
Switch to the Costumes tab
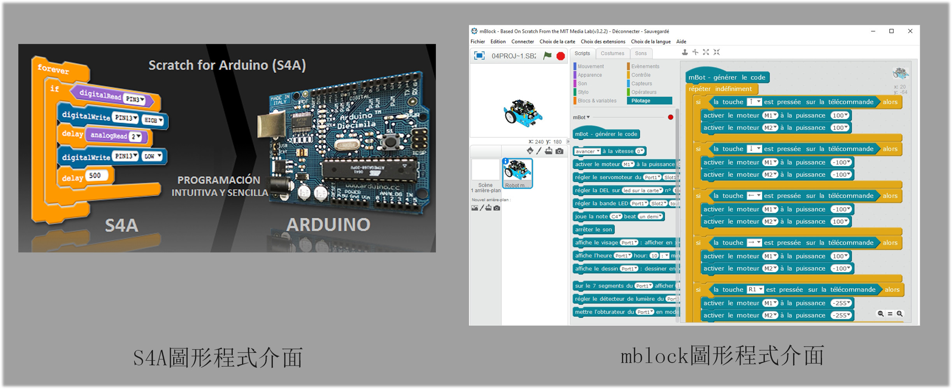[x=612, y=54]
